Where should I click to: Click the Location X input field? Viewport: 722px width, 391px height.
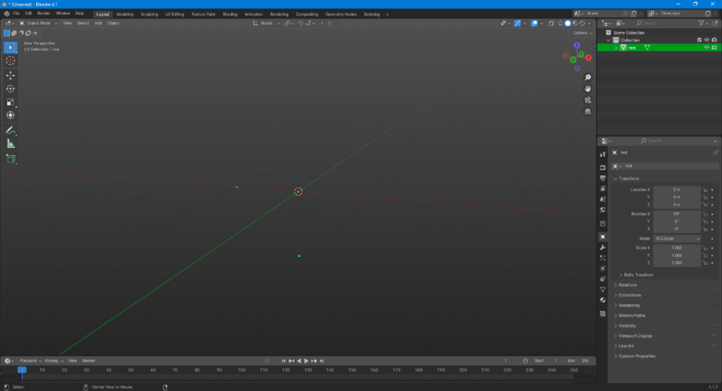click(x=677, y=190)
